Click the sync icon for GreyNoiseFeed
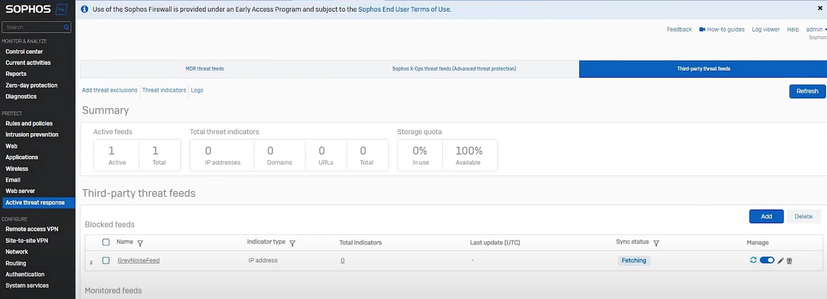The width and height of the screenshot is (827, 299). tap(753, 260)
